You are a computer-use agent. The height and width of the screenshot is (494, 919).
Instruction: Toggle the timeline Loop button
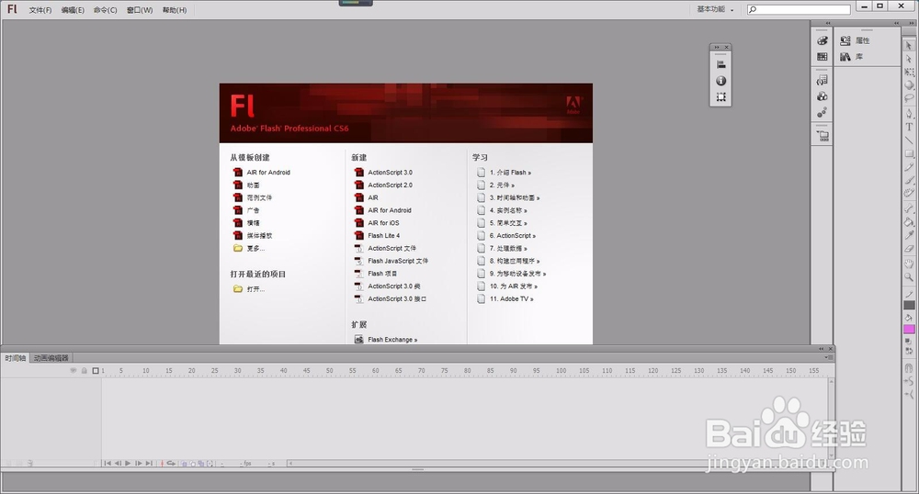[171, 463]
